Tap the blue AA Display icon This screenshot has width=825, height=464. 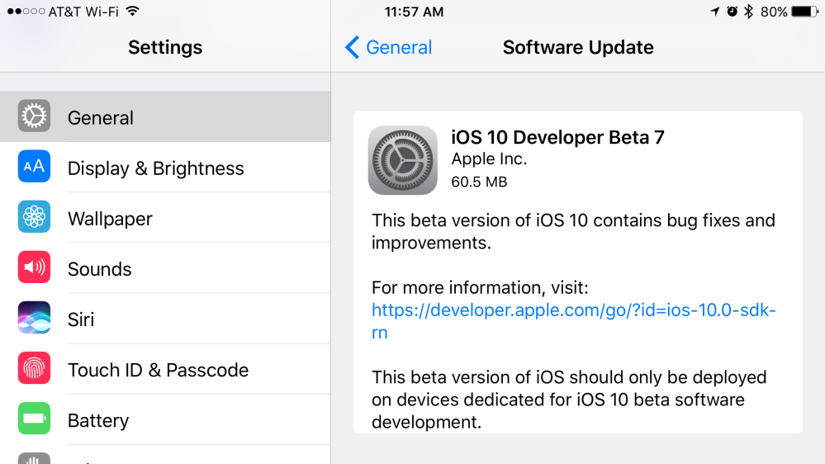[x=34, y=167]
